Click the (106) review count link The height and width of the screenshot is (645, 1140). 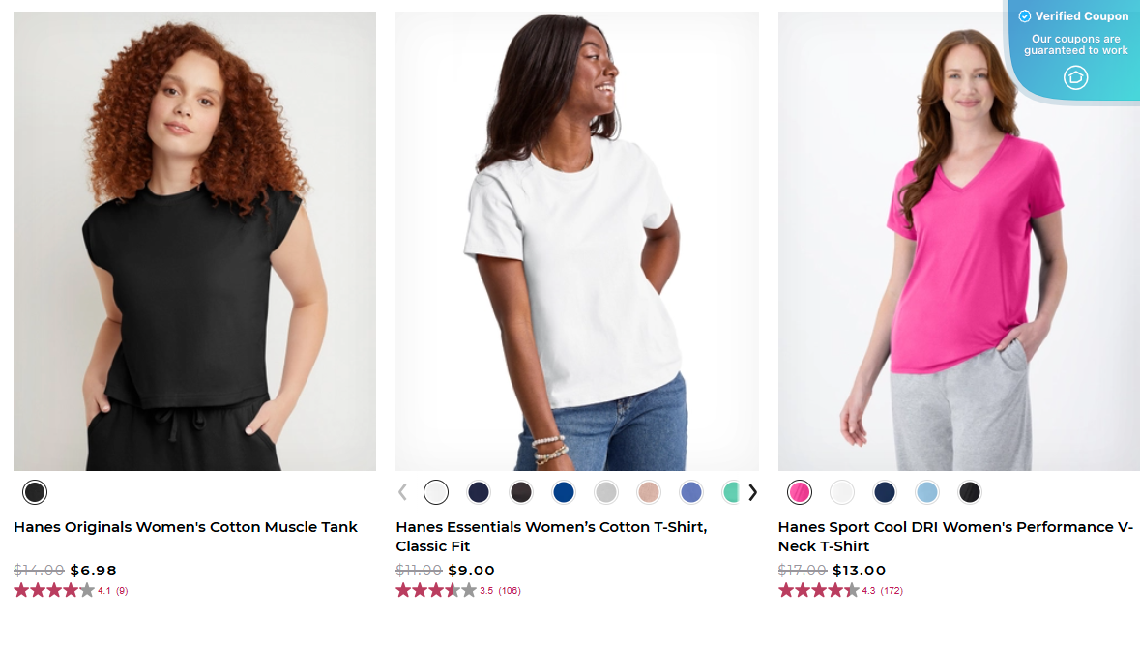(x=512, y=590)
